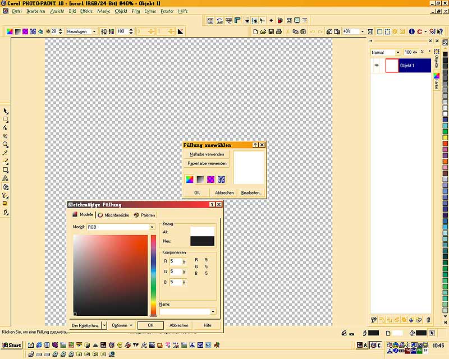Image resolution: width=449 pixels, height=359 pixels.
Task: Open file with the folder icon
Action: (x=263, y=32)
